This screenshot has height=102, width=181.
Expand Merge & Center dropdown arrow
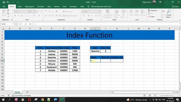(x=79, y=16)
